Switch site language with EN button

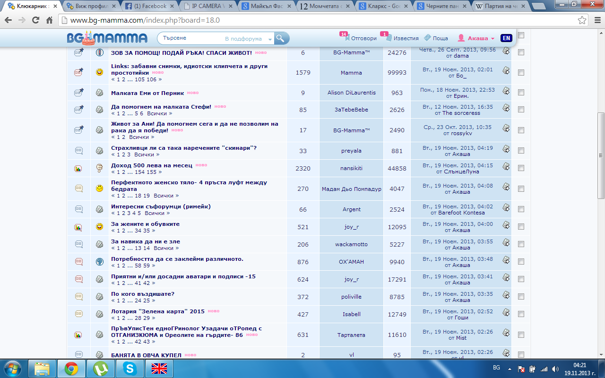506,38
